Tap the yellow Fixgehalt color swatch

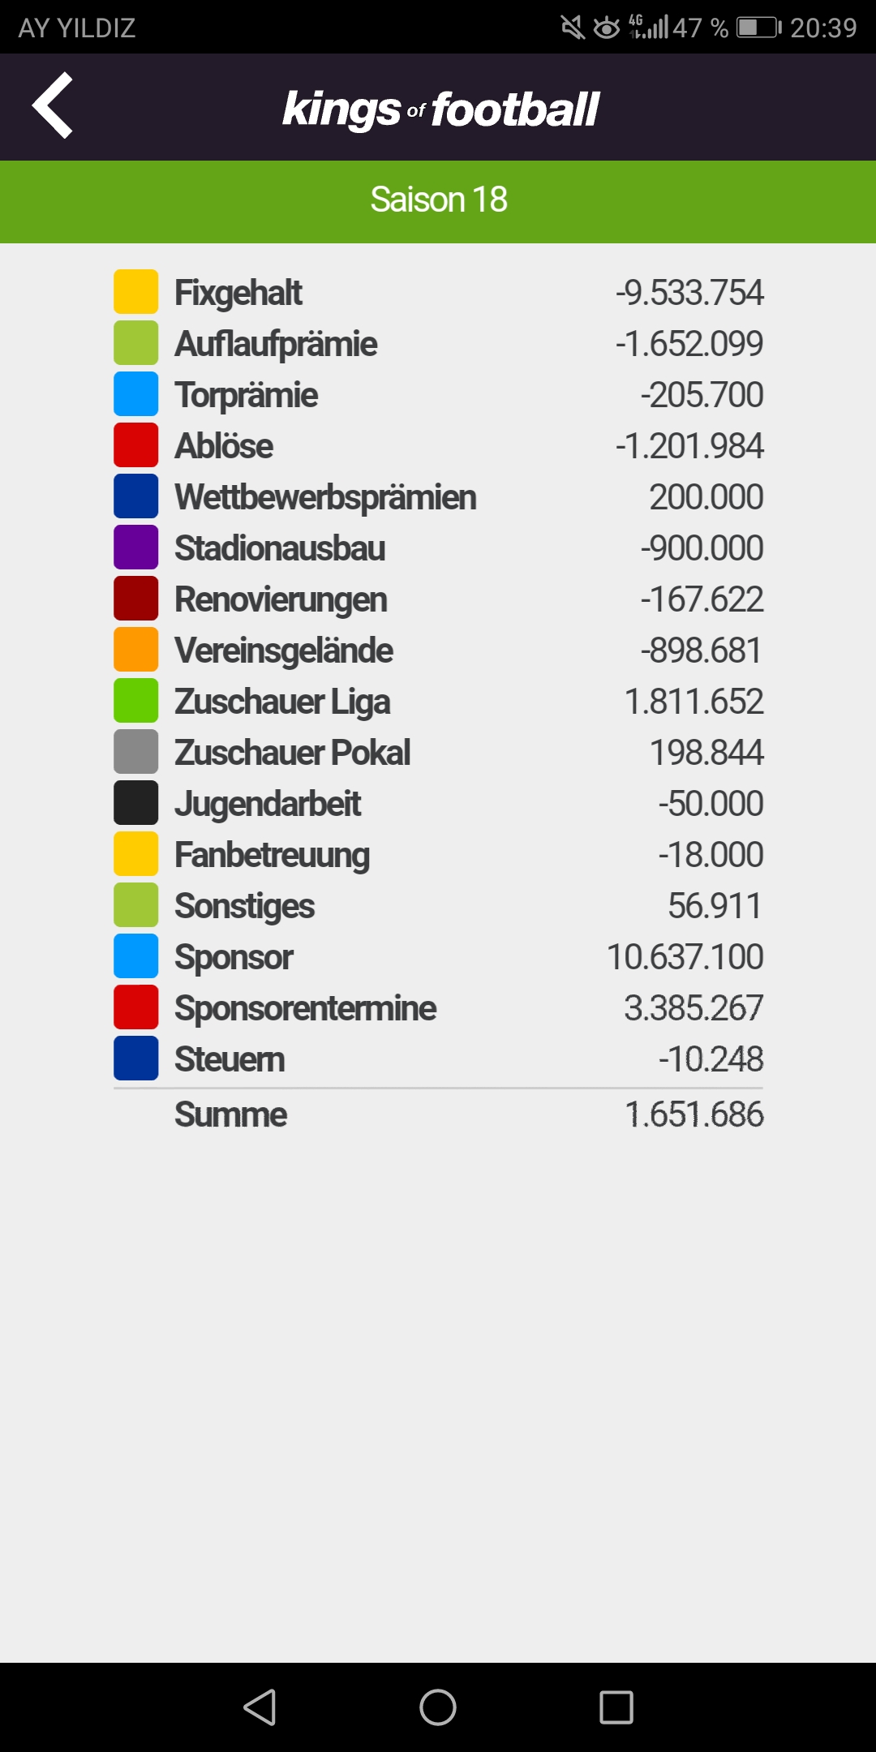tap(135, 292)
